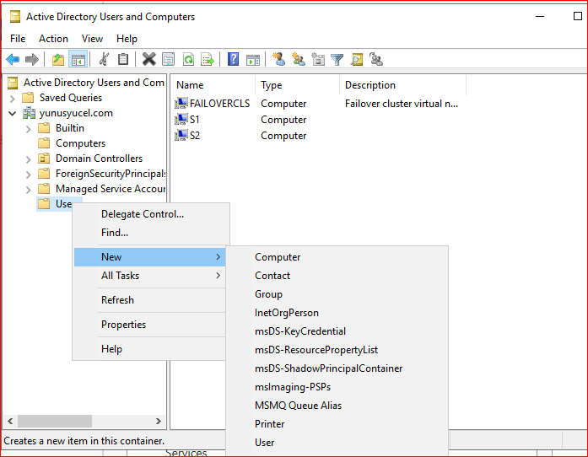
Task: Click the Export List toolbar icon
Action: coord(208,59)
